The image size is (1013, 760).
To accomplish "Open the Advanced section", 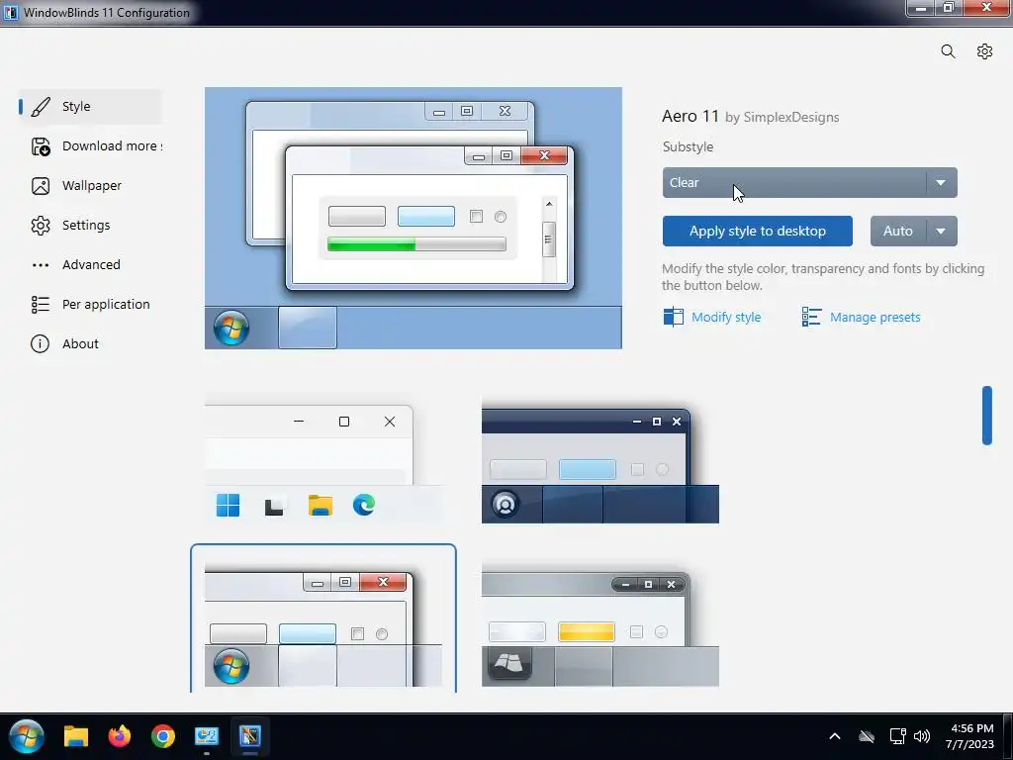I will [x=90, y=265].
